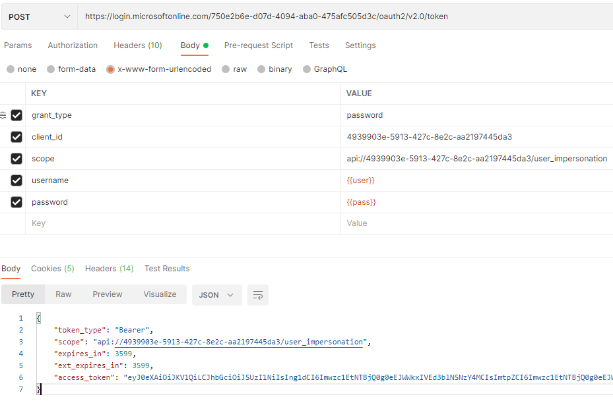The image size is (613, 403).
Task: Select the request Body tab
Action: click(194, 45)
